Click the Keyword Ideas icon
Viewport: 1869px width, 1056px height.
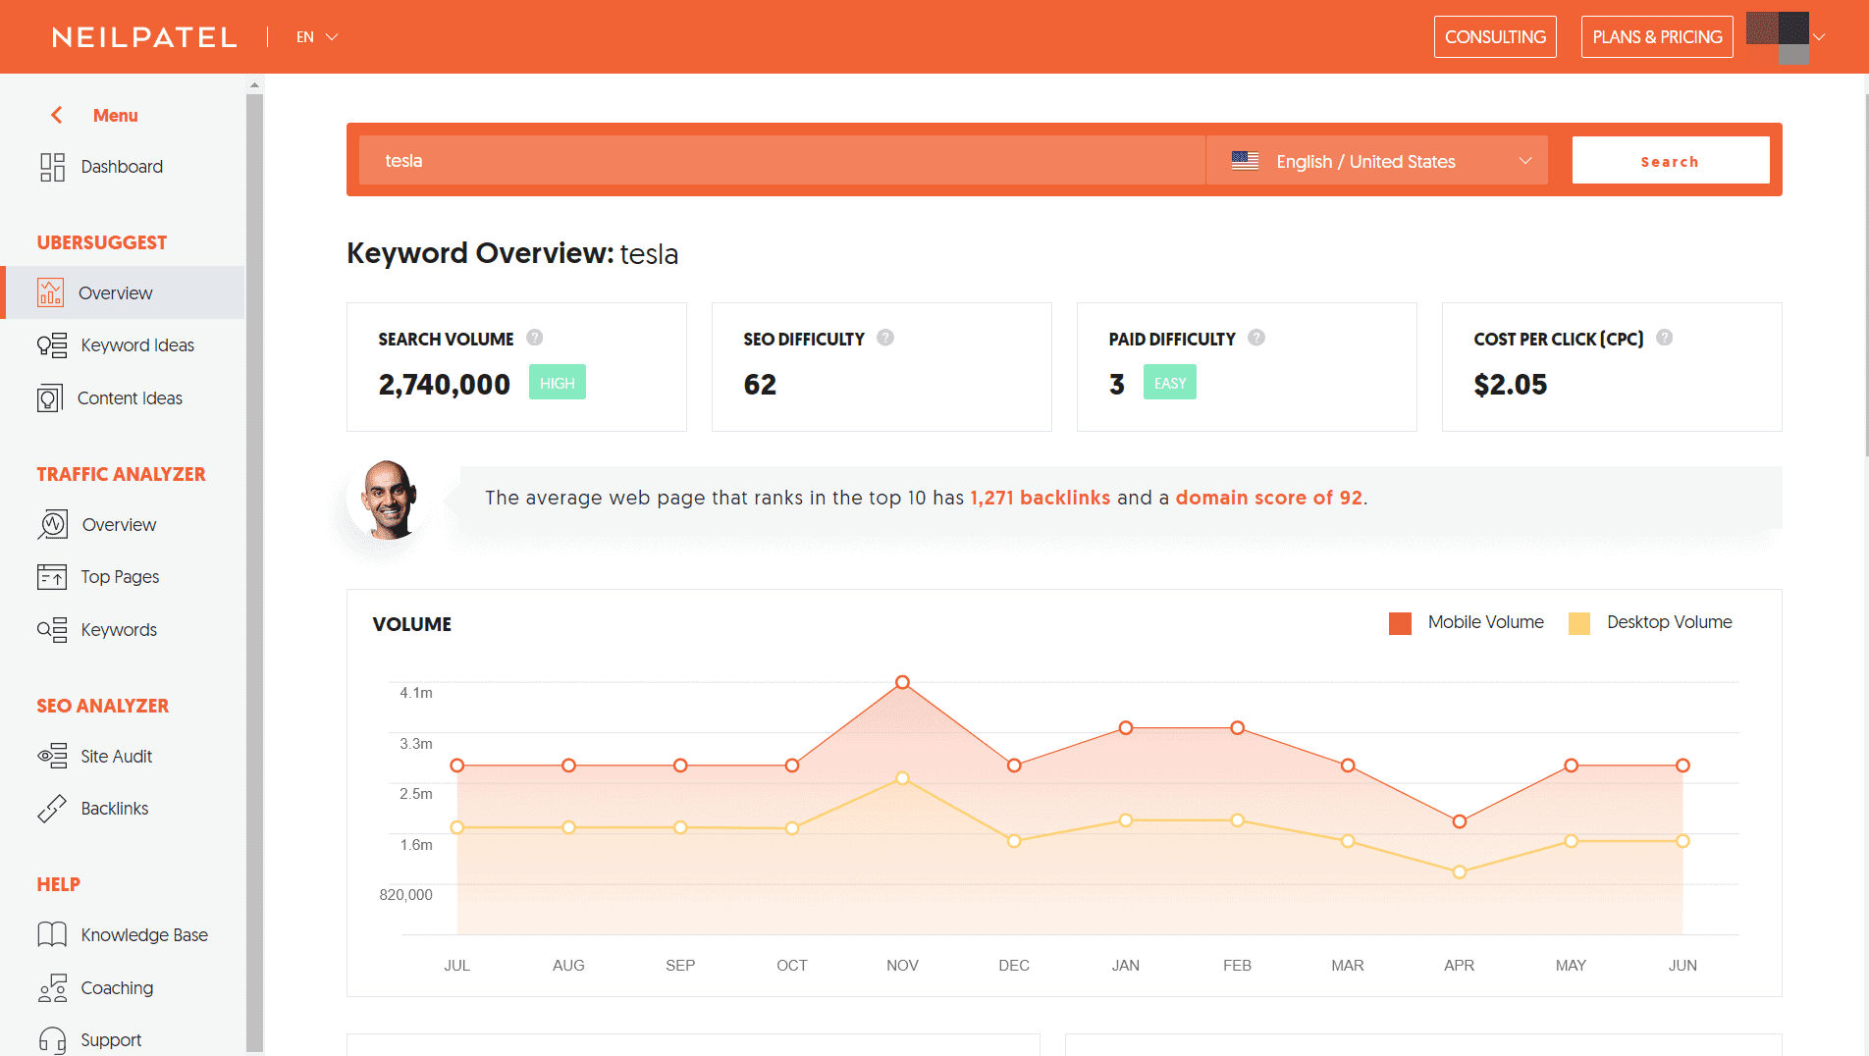52,345
